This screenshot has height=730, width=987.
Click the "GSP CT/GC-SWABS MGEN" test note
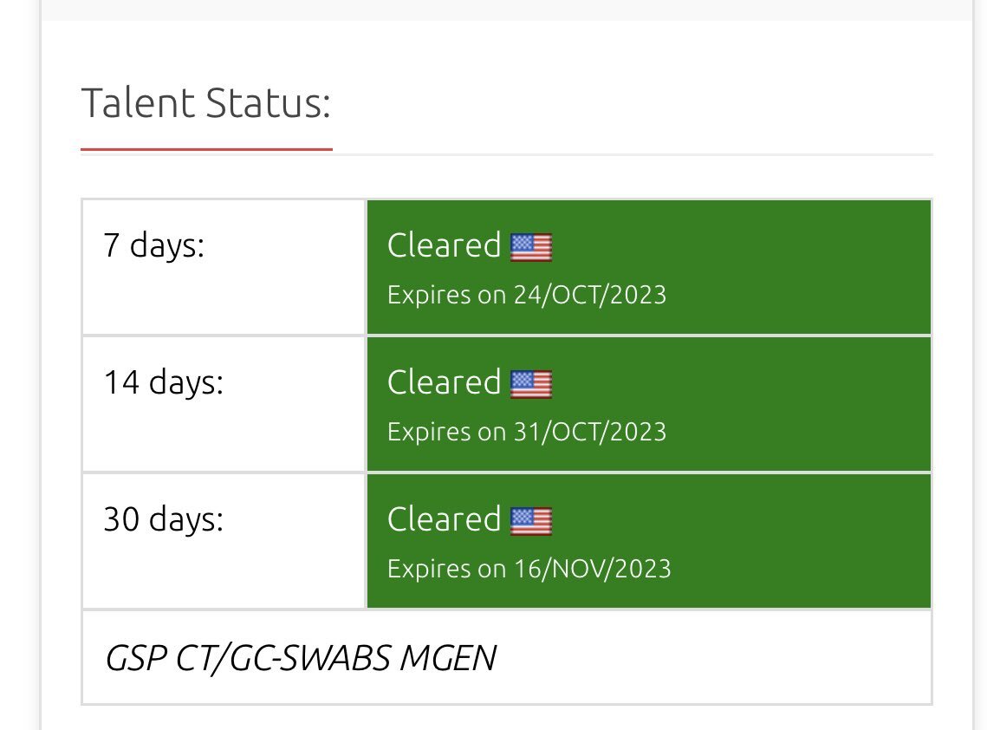coord(300,659)
